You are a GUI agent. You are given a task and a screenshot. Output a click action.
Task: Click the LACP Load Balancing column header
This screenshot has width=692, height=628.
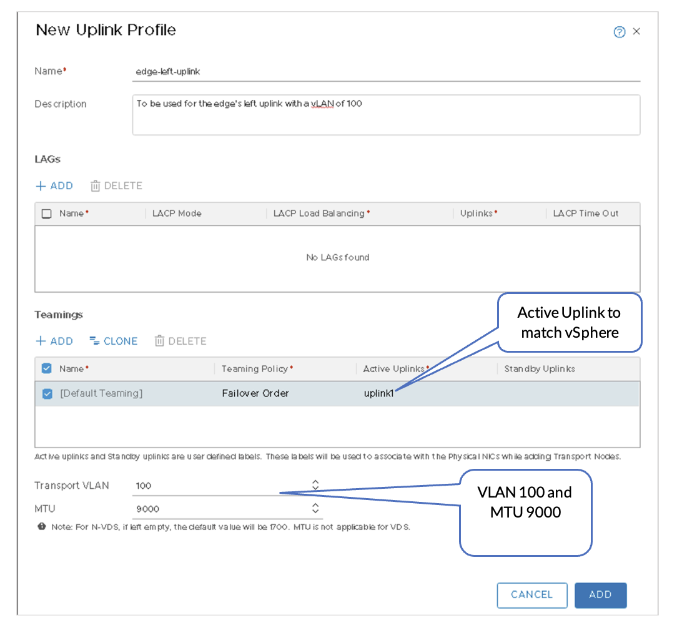click(319, 213)
